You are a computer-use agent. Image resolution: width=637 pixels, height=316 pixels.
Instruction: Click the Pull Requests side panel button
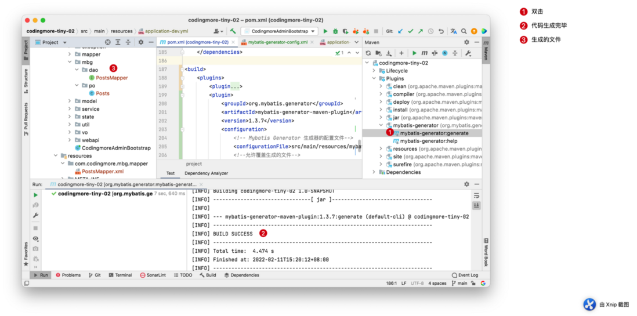(x=26, y=119)
